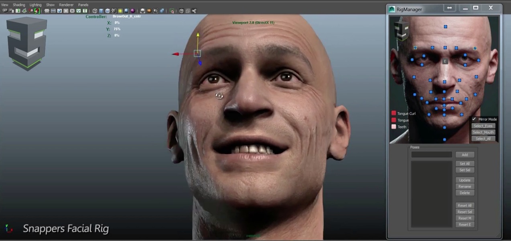
Task: Click the Teeth pink swatch
Action: coord(394,127)
